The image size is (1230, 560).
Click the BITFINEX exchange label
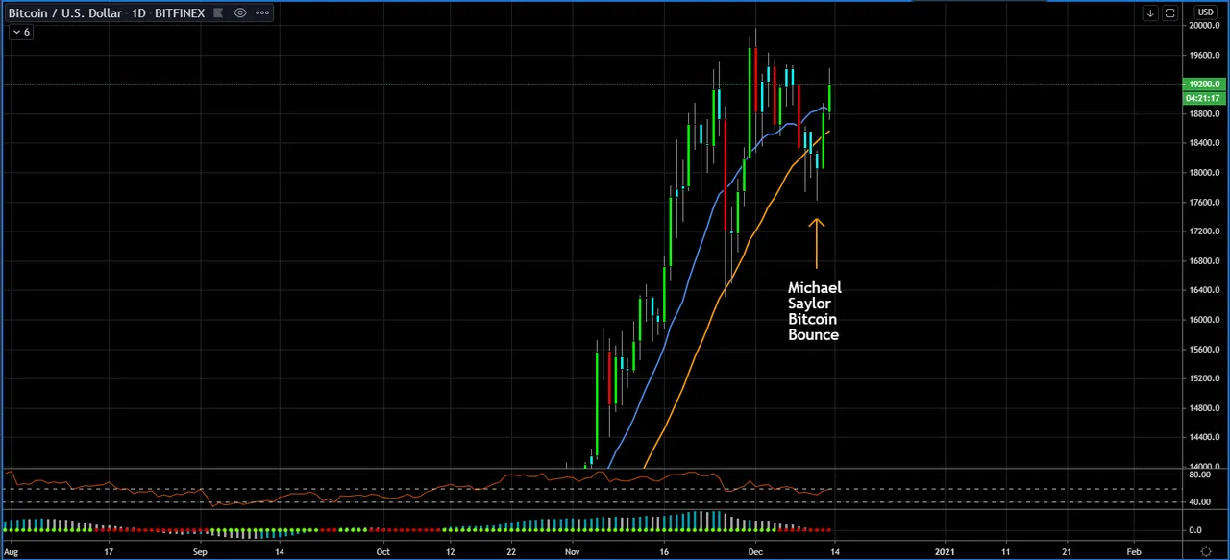point(180,13)
